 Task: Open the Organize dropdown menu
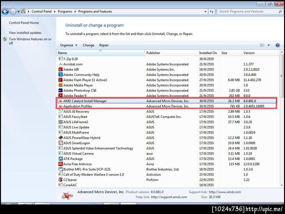point(68,45)
